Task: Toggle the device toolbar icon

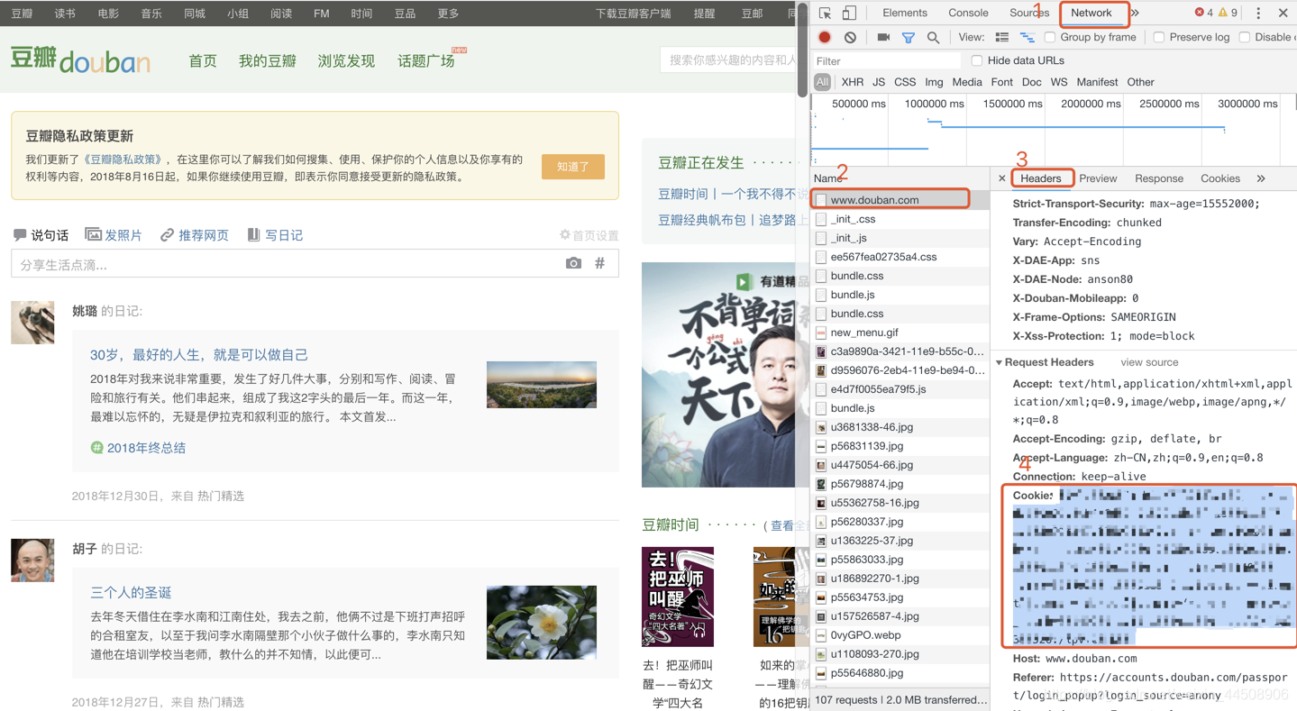Action: [x=849, y=13]
